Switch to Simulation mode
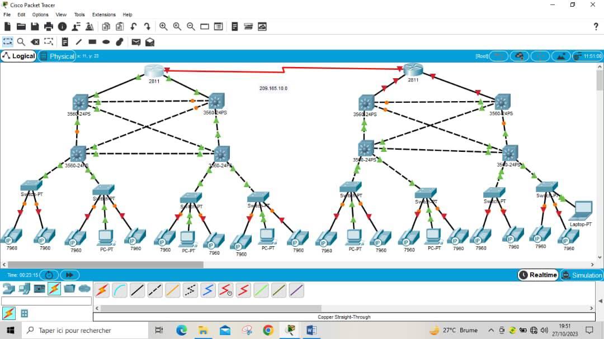 tap(582, 275)
